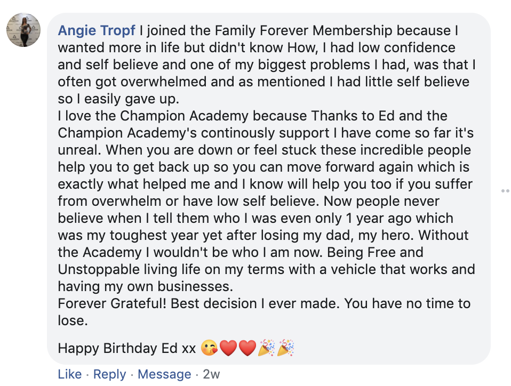Click the kissing face emoji
This screenshot has height=386, width=511.
pyautogui.click(x=210, y=349)
